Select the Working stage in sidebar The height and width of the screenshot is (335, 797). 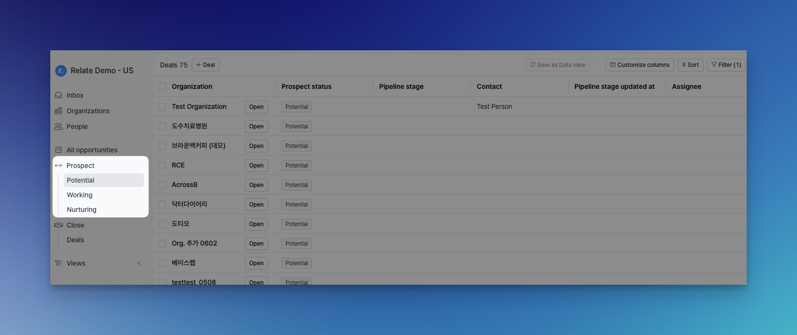coord(80,195)
